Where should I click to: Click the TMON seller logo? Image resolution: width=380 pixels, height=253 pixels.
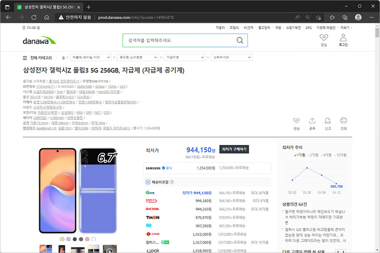[x=152, y=217]
